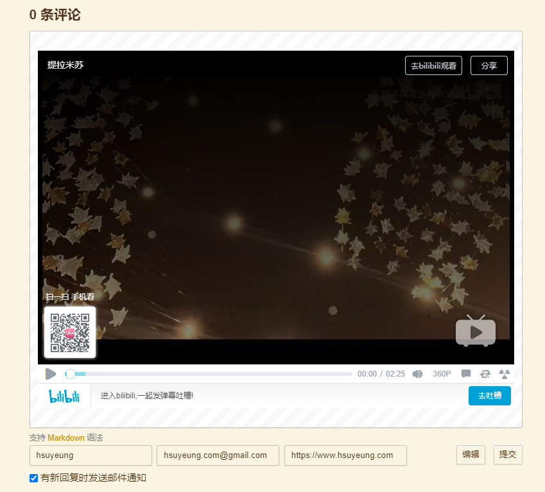Uncheck the email notification checkbox
This screenshot has height=492, width=545.
pos(34,478)
